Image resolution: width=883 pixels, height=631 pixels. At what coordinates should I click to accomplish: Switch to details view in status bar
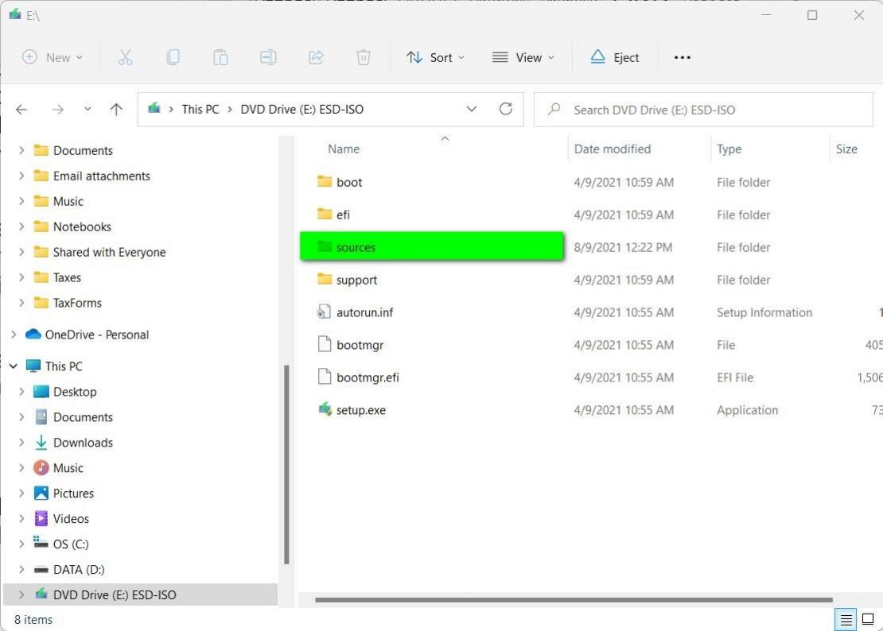click(x=846, y=619)
